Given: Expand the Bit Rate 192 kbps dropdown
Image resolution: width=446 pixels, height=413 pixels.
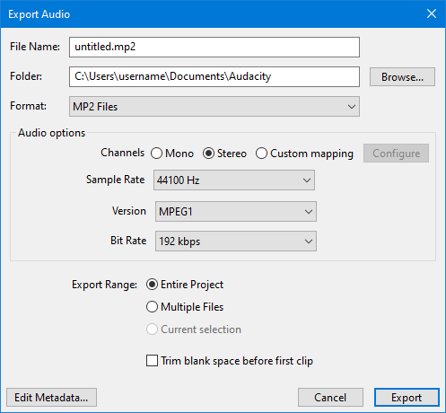Looking at the screenshot, I should 236,242.
